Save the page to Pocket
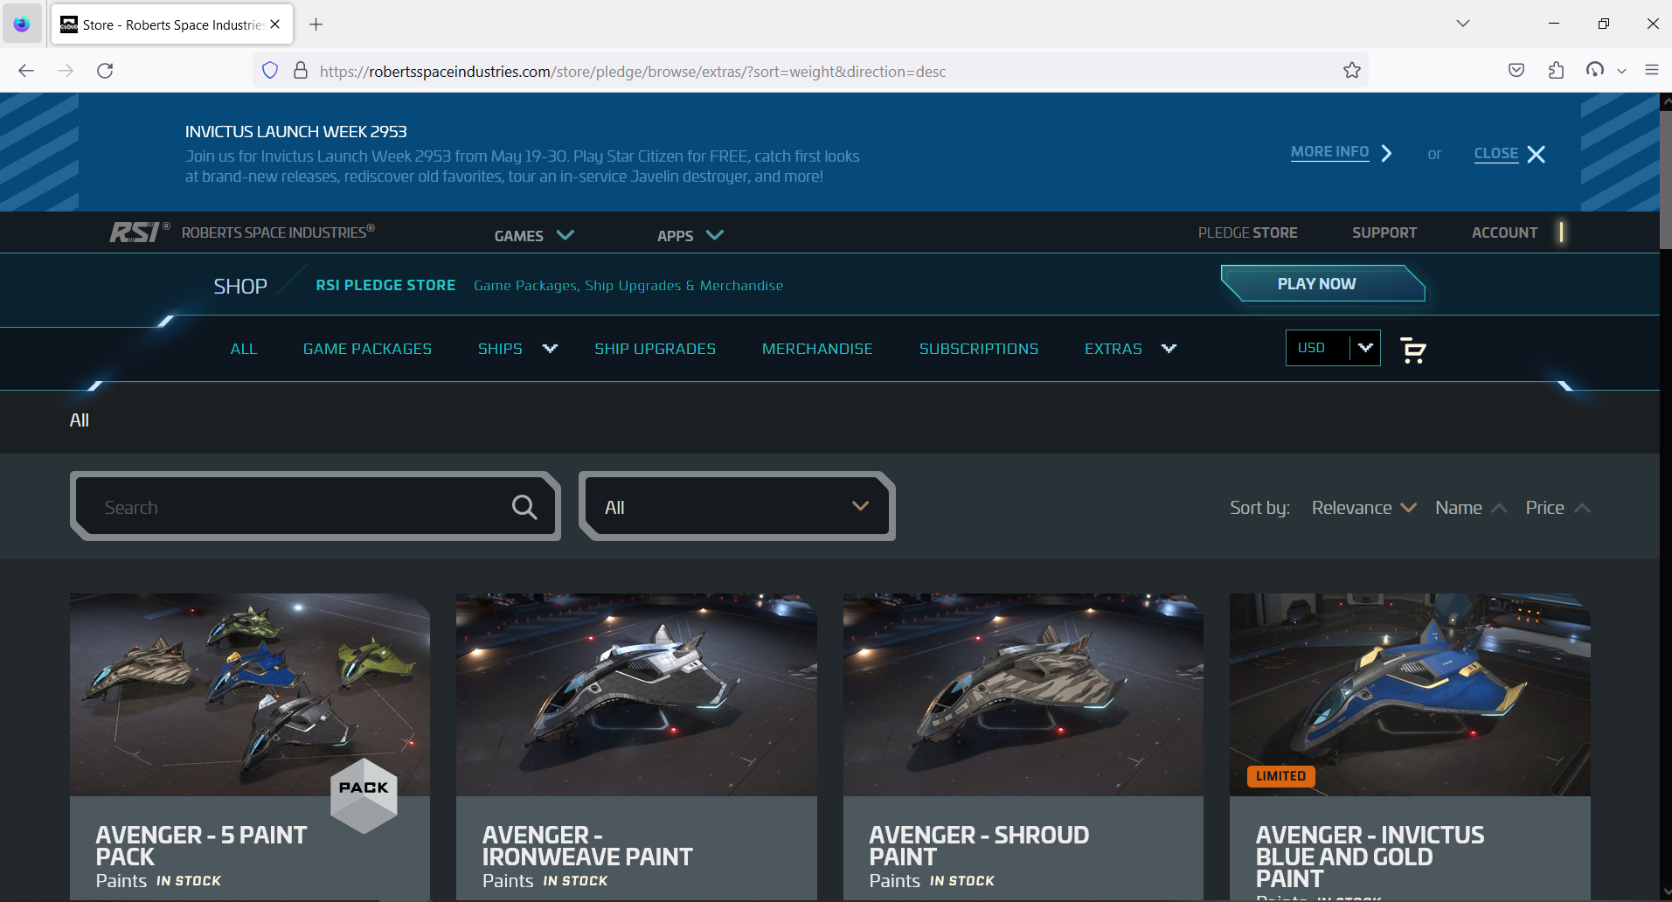This screenshot has height=902, width=1672. 1516,70
